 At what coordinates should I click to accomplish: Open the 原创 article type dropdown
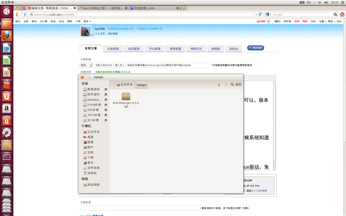(86, 65)
